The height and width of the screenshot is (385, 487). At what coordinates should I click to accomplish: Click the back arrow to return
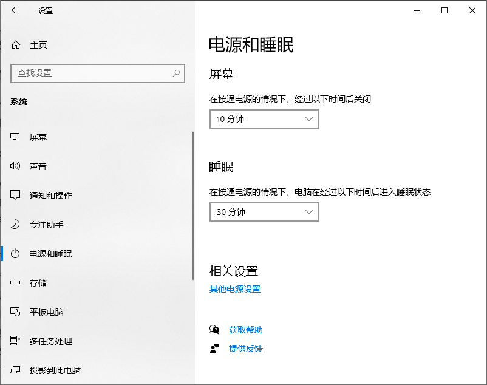click(13, 10)
